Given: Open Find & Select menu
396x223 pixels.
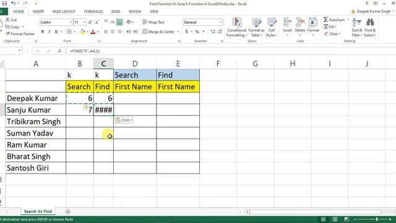Looking at the screenshot, I should coord(370,27).
